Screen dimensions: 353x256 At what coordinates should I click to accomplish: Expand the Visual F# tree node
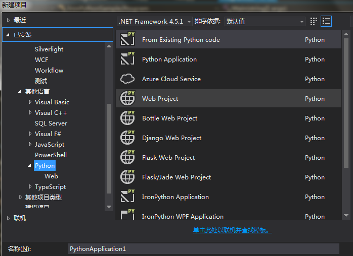coord(30,134)
